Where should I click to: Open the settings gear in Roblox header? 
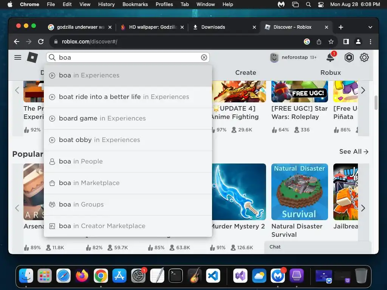(x=364, y=57)
